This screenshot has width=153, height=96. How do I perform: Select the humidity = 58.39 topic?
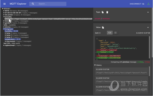click(11, 31)
